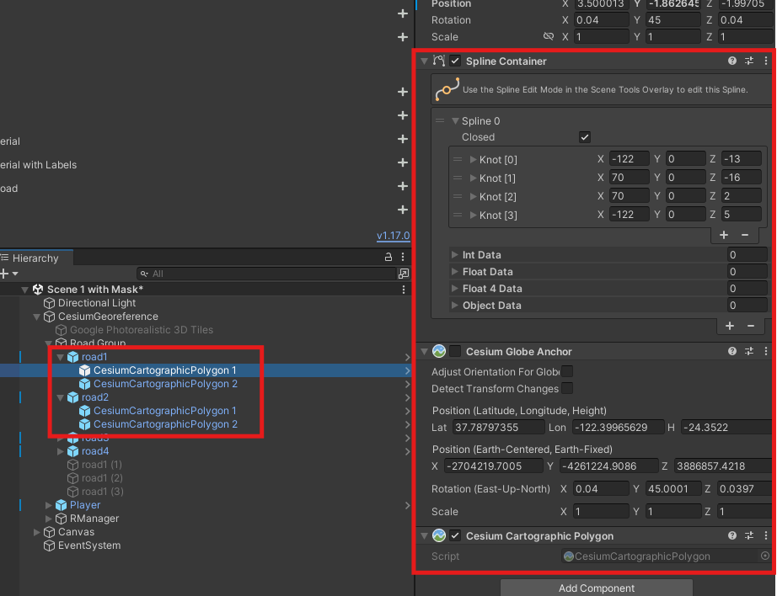Click the Add Component button

[596, 588]
